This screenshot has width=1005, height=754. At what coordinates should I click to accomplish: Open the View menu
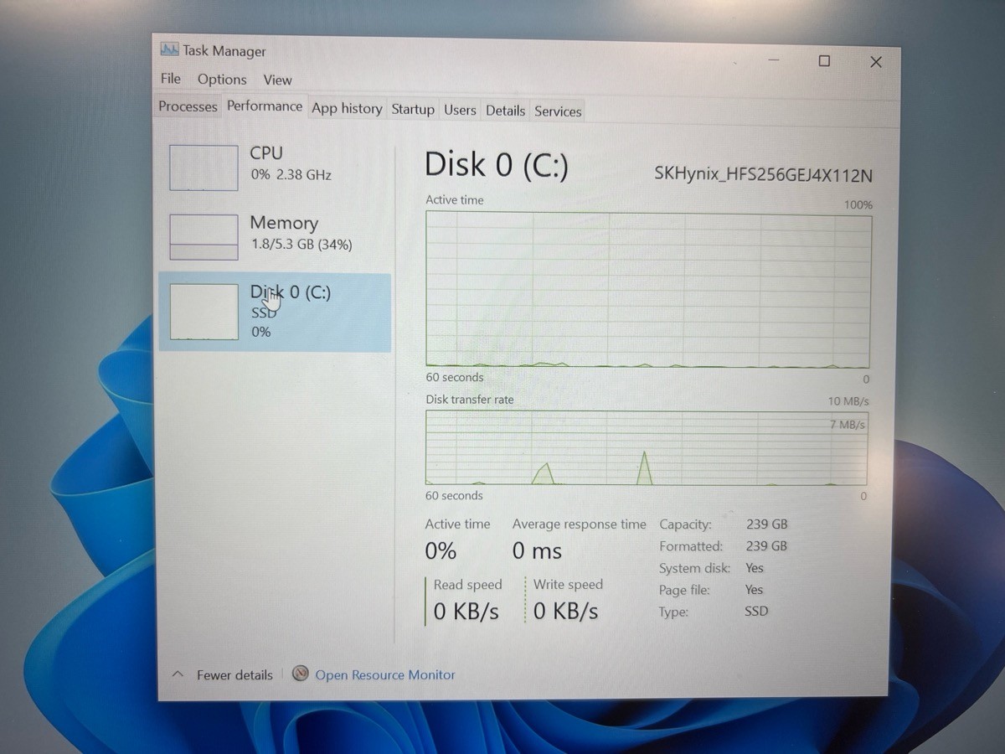pyautogui.click(x=277, y=80)
